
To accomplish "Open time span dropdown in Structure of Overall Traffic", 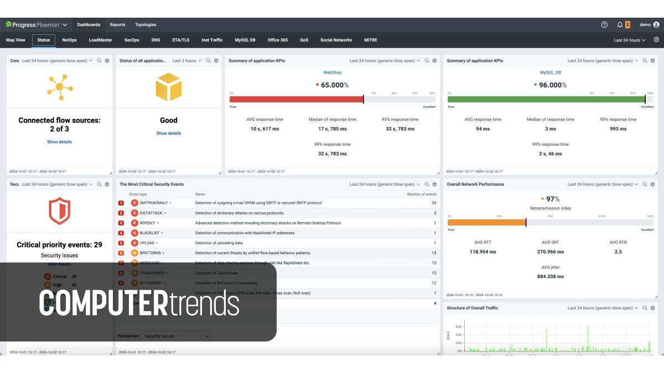I will 603,308.
